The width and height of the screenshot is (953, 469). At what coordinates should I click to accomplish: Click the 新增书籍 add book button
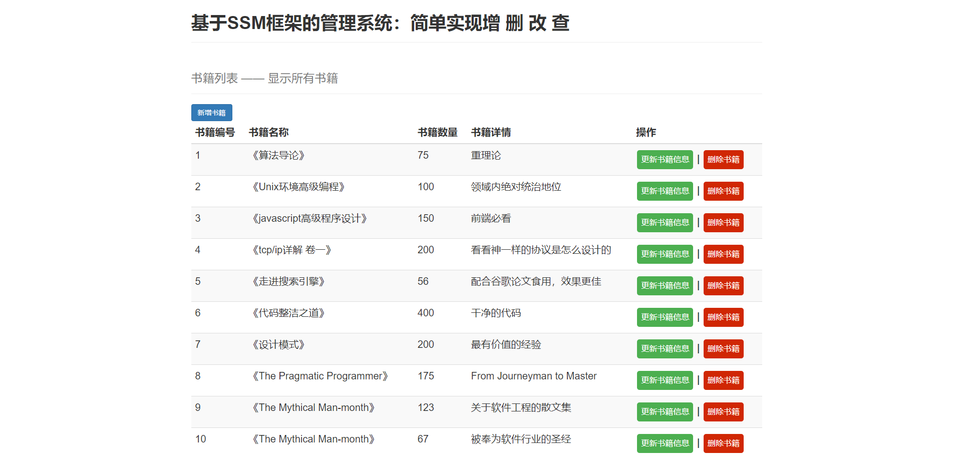(211, 113)
